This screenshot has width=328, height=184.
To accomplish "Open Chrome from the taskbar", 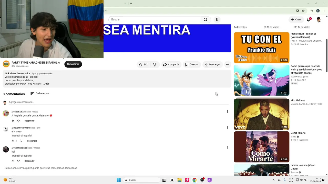I will point(194,180).
